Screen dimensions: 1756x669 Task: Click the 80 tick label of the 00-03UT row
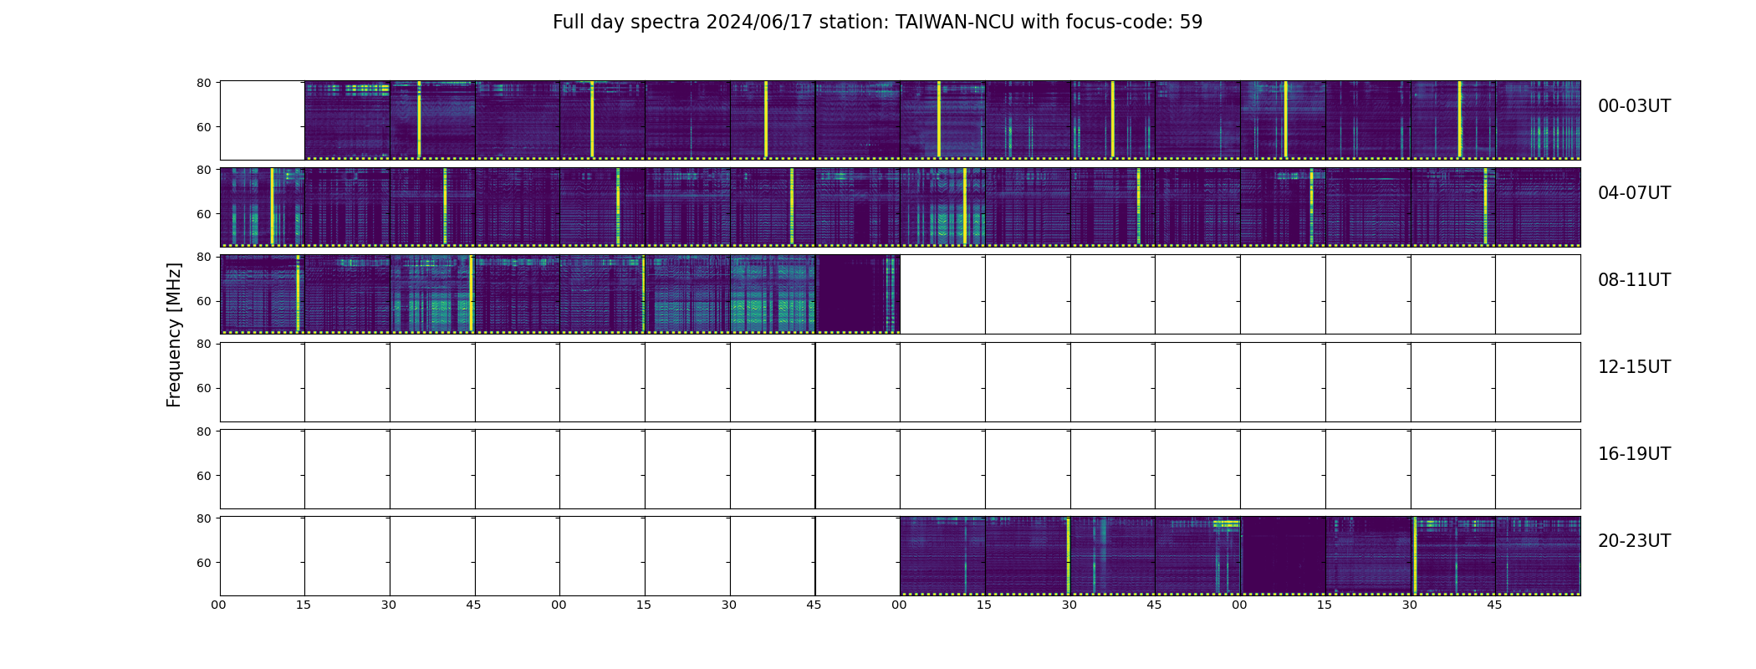[203, 83]
